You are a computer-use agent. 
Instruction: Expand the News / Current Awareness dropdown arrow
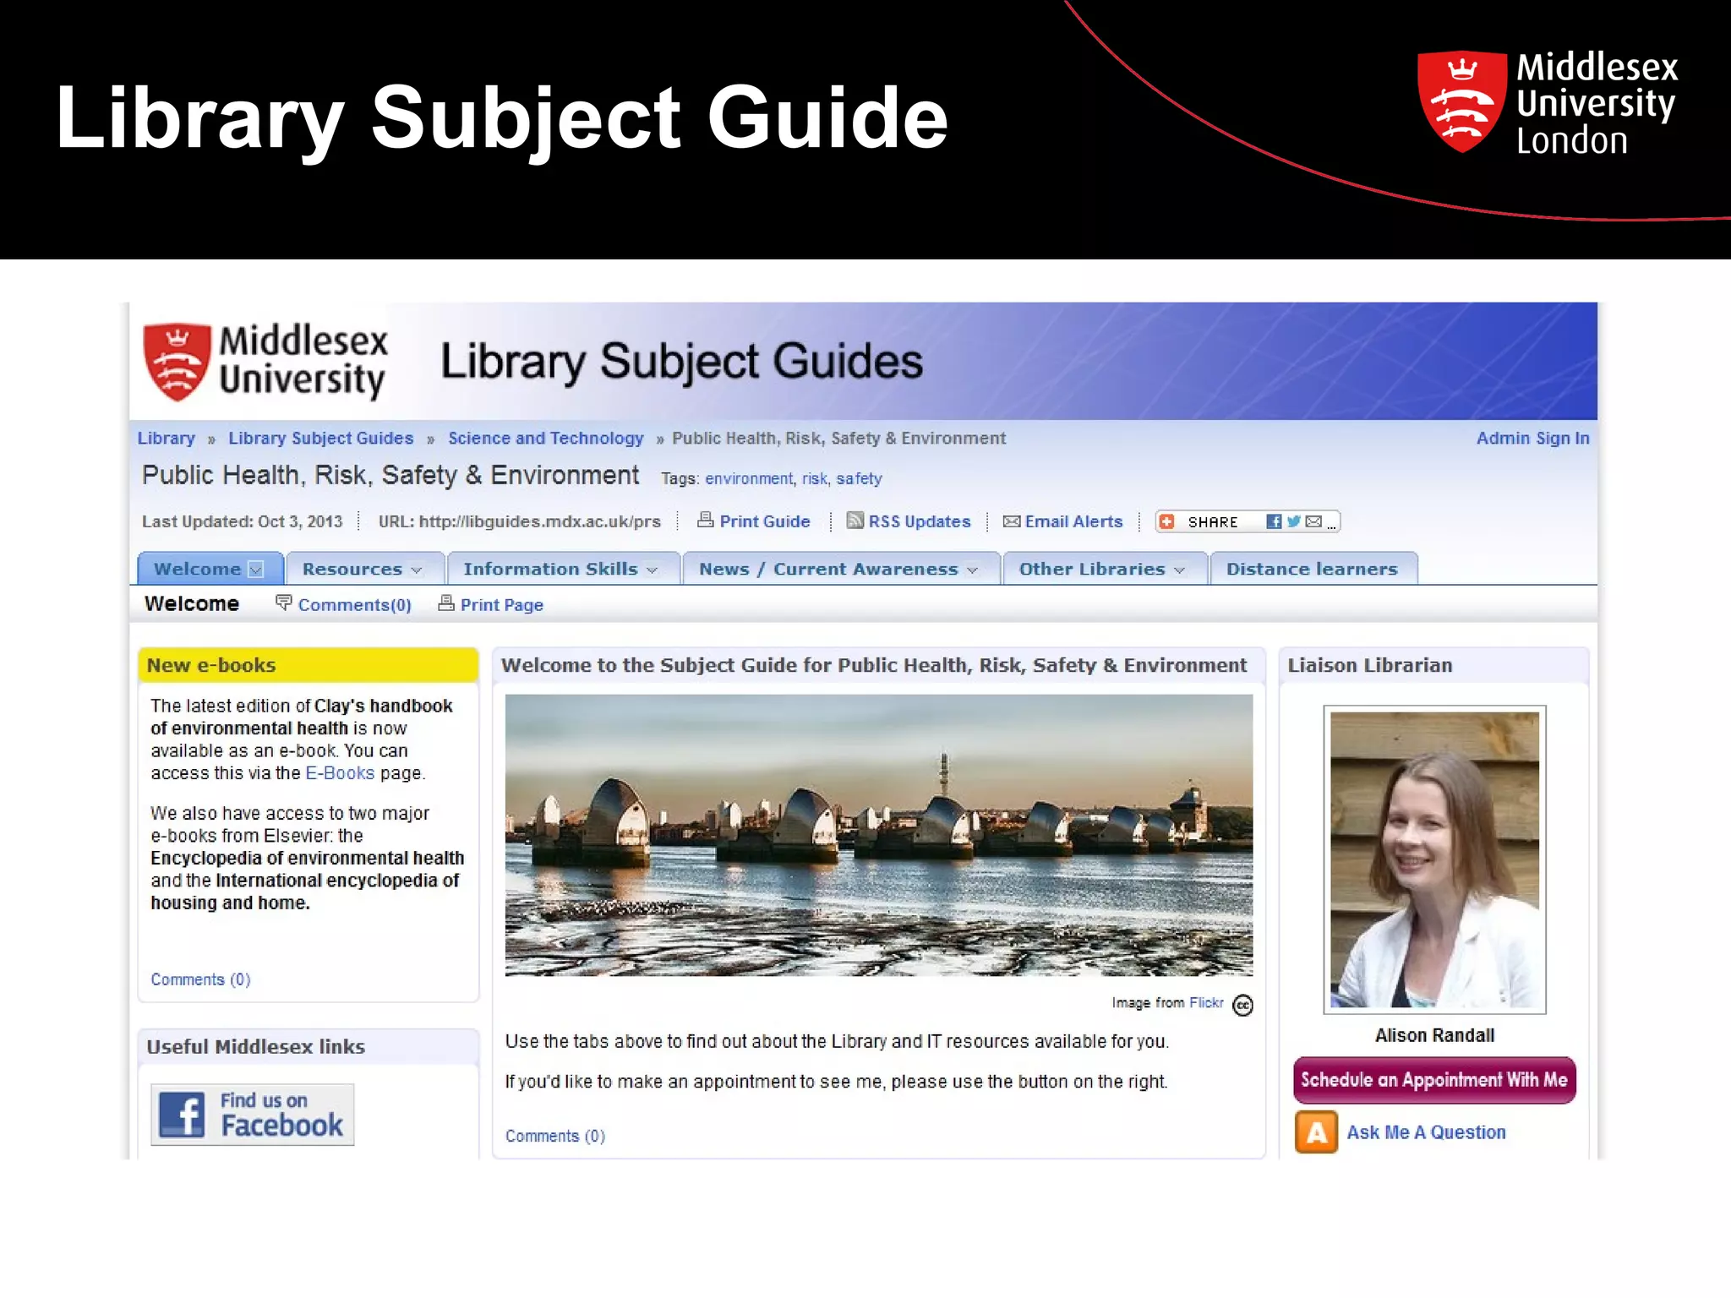pyautogui.click(x=972, y=570)
